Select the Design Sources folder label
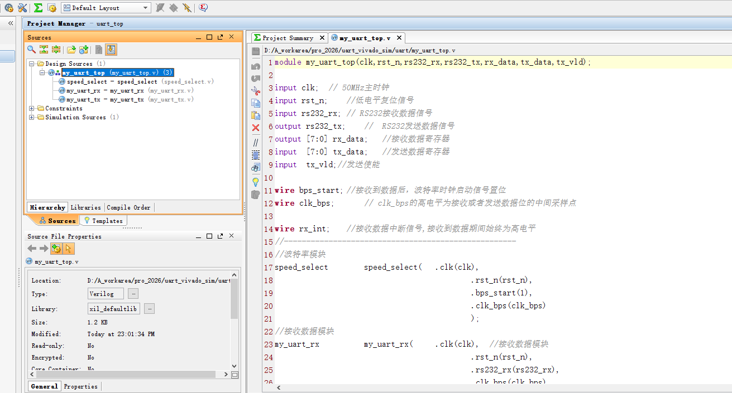The height and width of the screenshot is (393, 732). tap(69, 64)
